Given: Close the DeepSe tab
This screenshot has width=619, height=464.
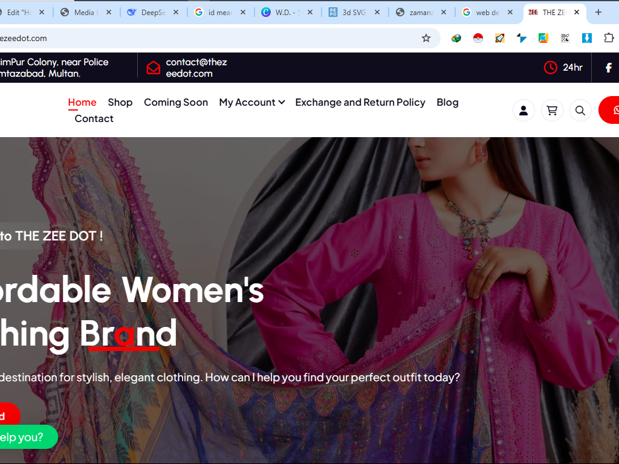Looking at the screenshot, I should [176, 12].
